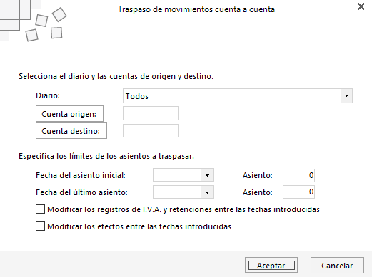The height and width of the screenshot is (277, 372).
Task: Select the Asiento number field for initial entry
Action: coord(298,175)
